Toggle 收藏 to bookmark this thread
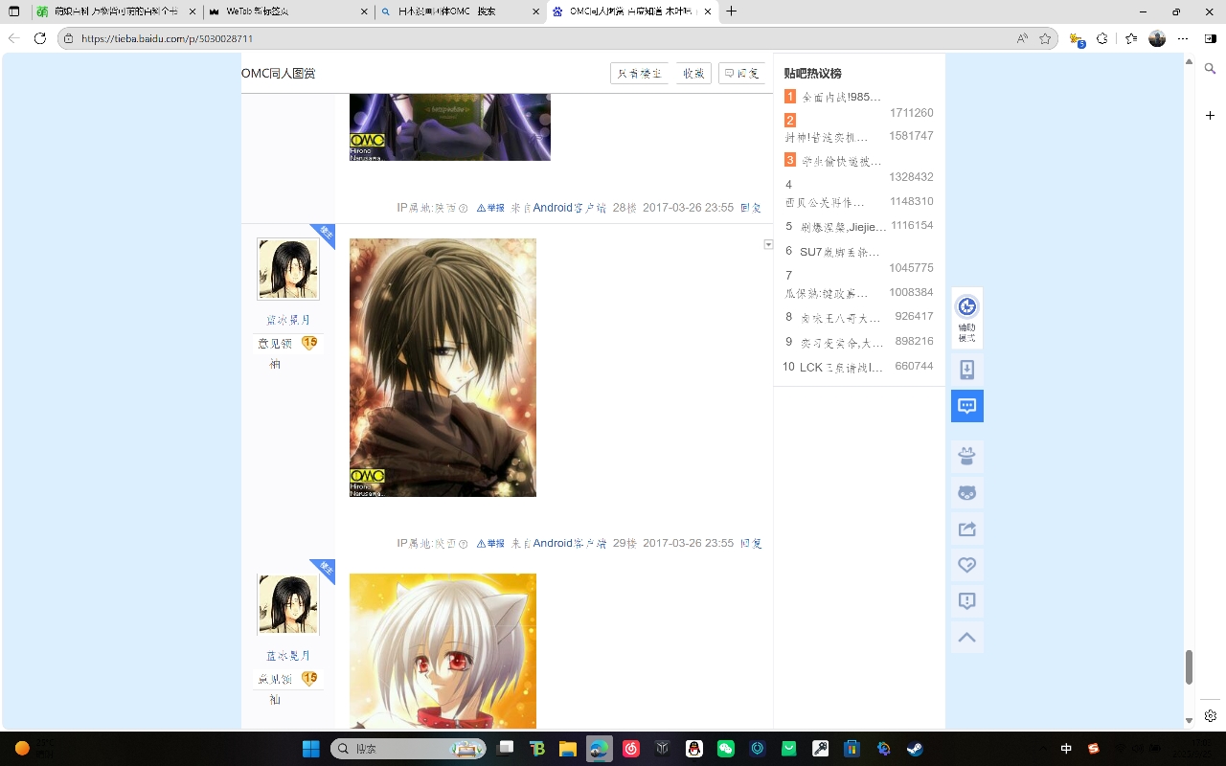 click(693, 74)
